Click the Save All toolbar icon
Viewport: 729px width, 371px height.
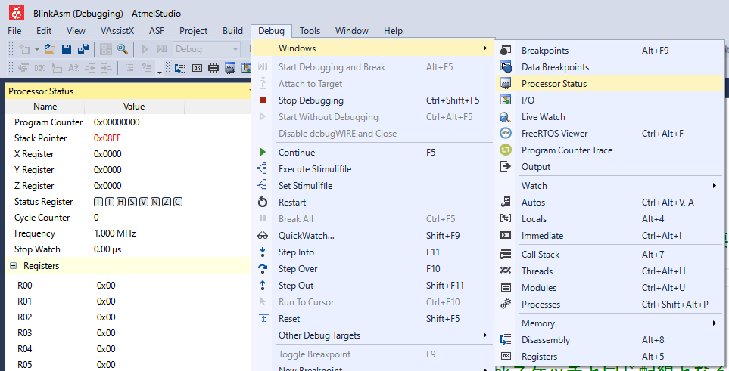click(x=83, y=49)
